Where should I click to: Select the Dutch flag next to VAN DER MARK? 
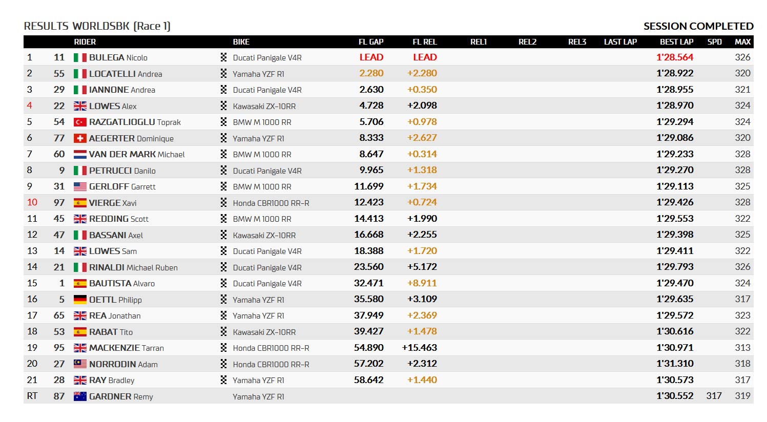tap(80, 154)
